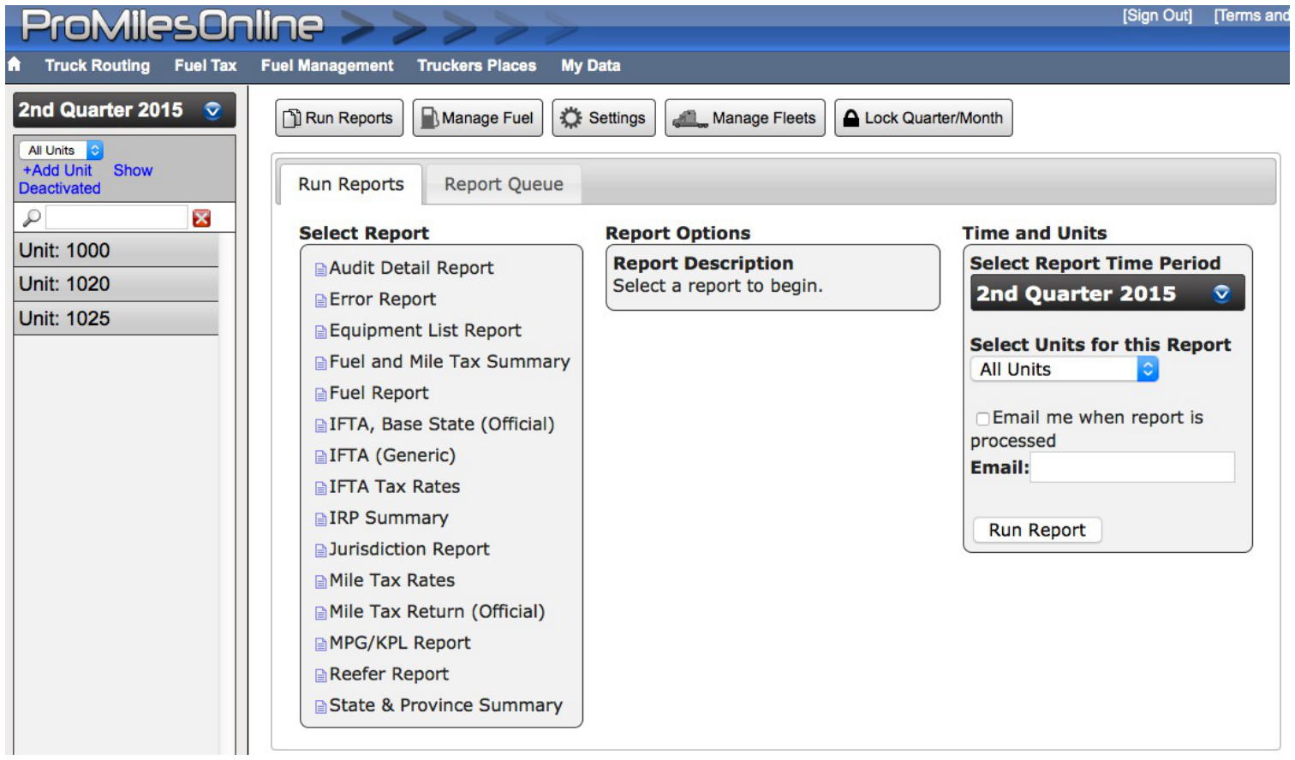Choose Mile Tax Return (Official) report
The image size is (1295, 760).
[437, 611]
